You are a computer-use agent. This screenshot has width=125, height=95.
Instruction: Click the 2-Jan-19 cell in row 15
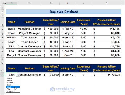[x=68, y=75]
